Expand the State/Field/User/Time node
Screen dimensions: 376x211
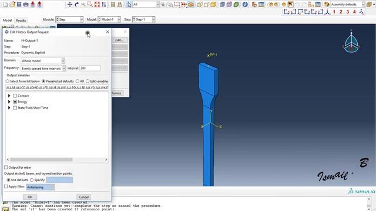tap(9, 108)
